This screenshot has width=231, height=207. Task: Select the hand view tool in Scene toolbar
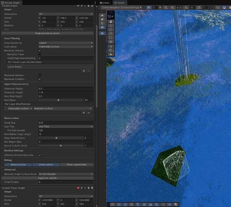[x=111, y=22]
